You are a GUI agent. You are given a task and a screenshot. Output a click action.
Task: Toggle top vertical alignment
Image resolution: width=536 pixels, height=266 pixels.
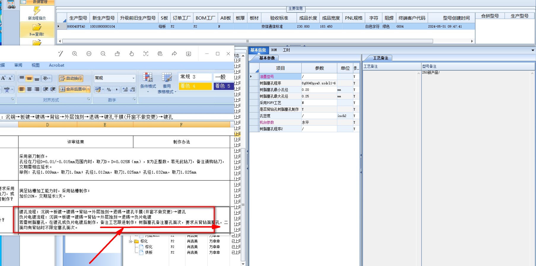(x=22, y=78)
